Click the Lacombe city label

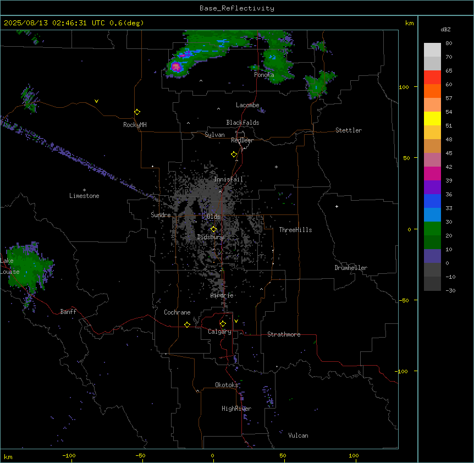point(247,105)
